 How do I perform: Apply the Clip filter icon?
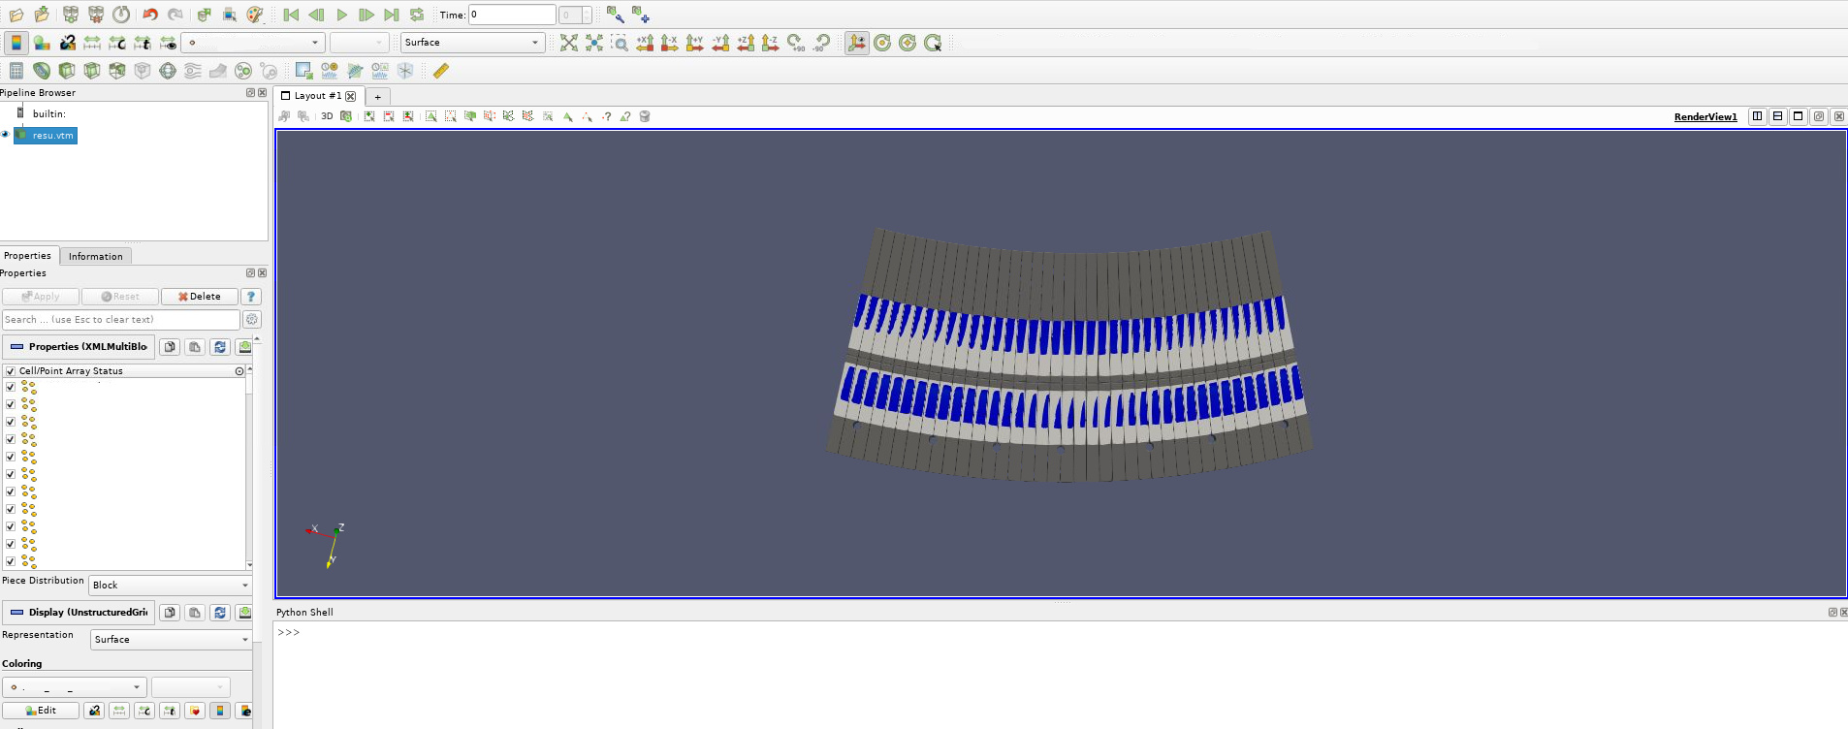click(67, 71)
